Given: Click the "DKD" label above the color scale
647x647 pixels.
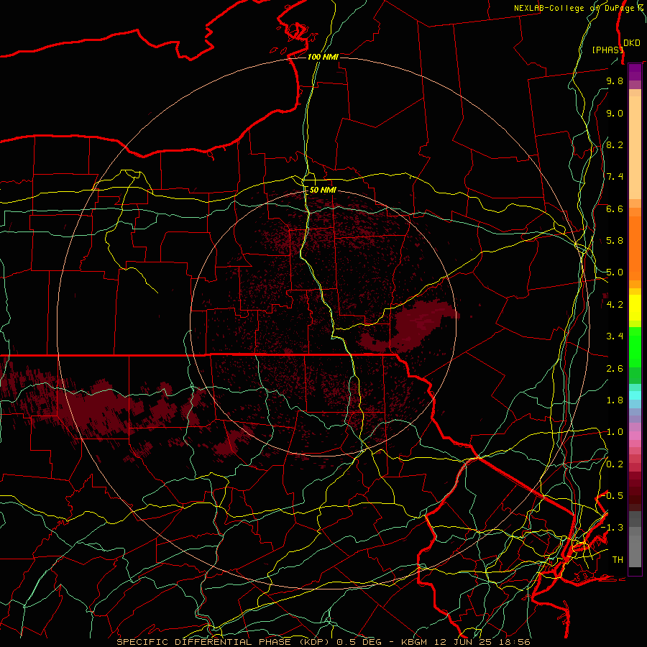Looking at the screenshot, I should point(632,43).
